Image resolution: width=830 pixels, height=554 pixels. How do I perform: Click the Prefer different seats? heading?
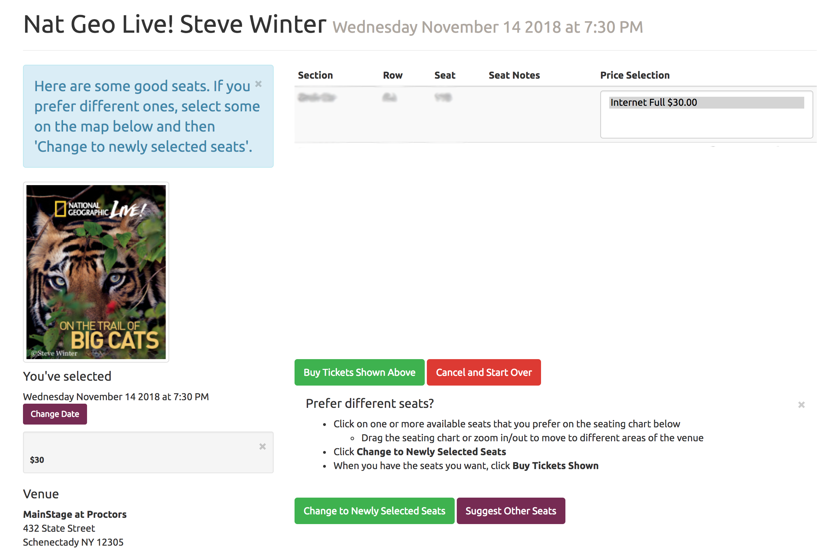tap(369, 403)
